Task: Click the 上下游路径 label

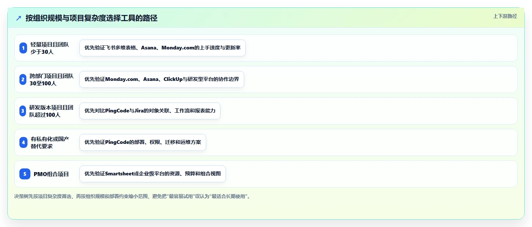Action: click(505, 16)
